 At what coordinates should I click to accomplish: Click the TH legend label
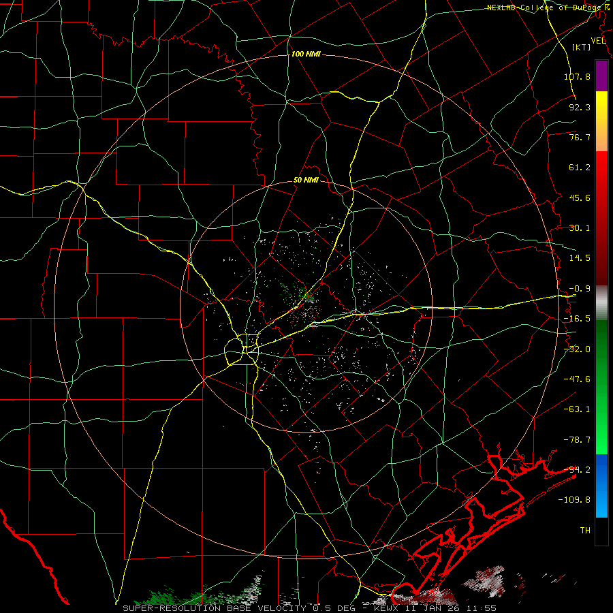[x=585, y=531]
